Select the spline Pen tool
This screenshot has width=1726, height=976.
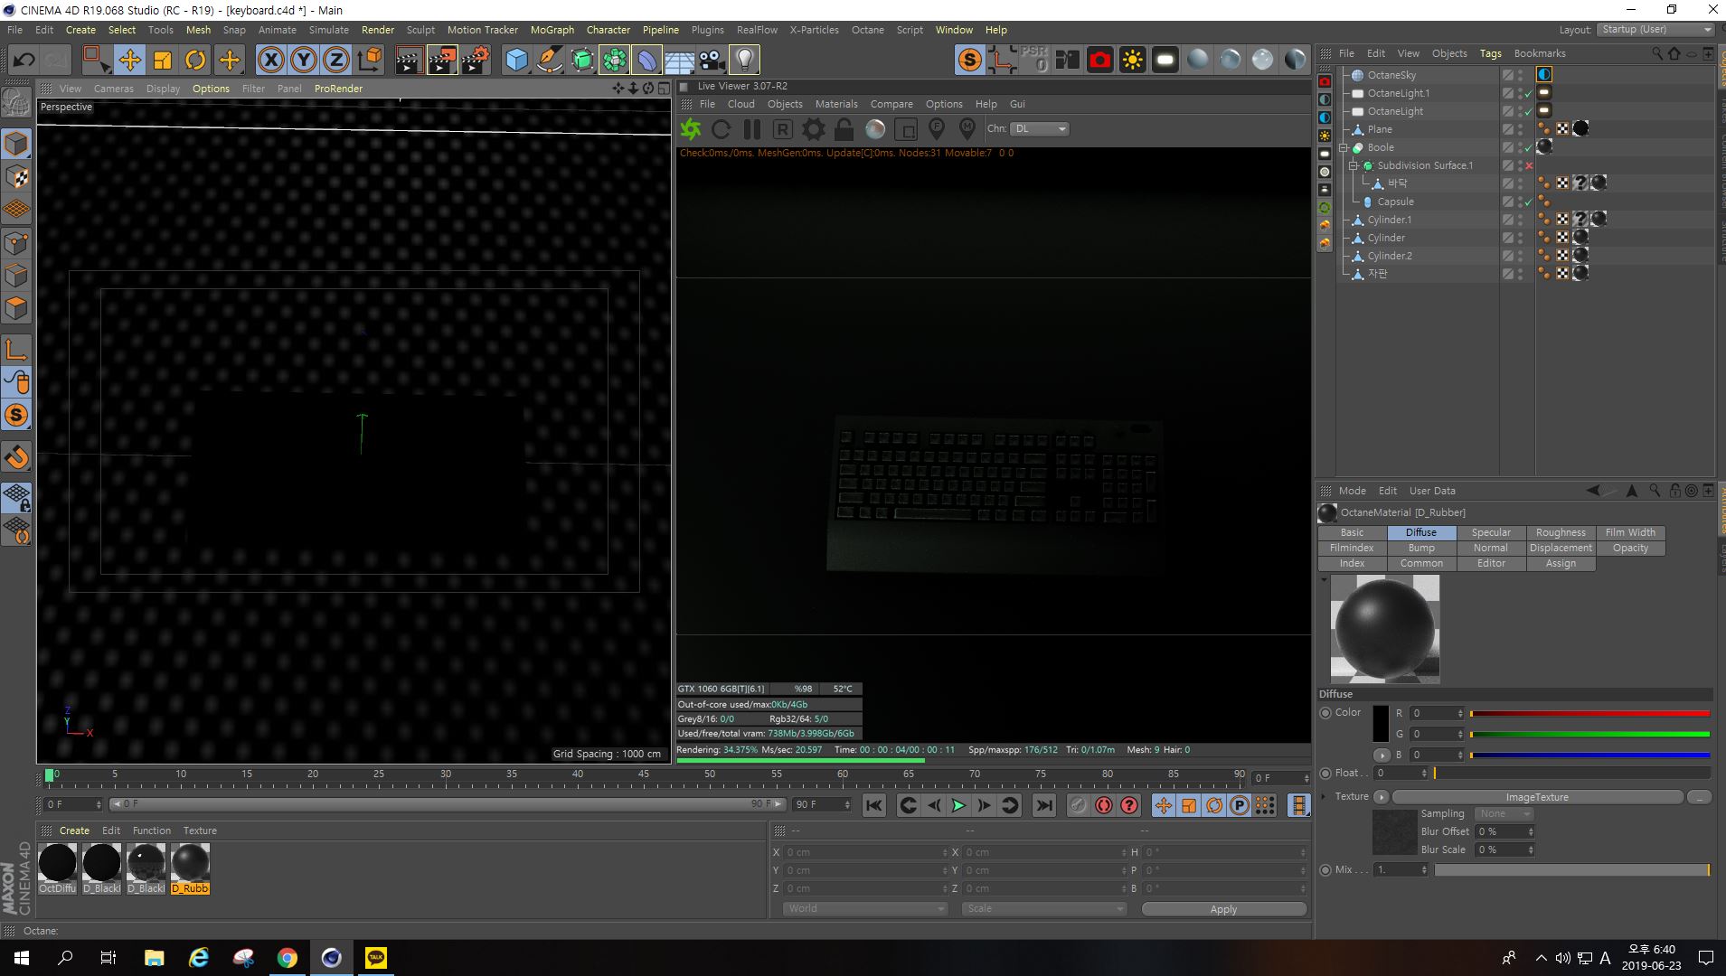549,61
